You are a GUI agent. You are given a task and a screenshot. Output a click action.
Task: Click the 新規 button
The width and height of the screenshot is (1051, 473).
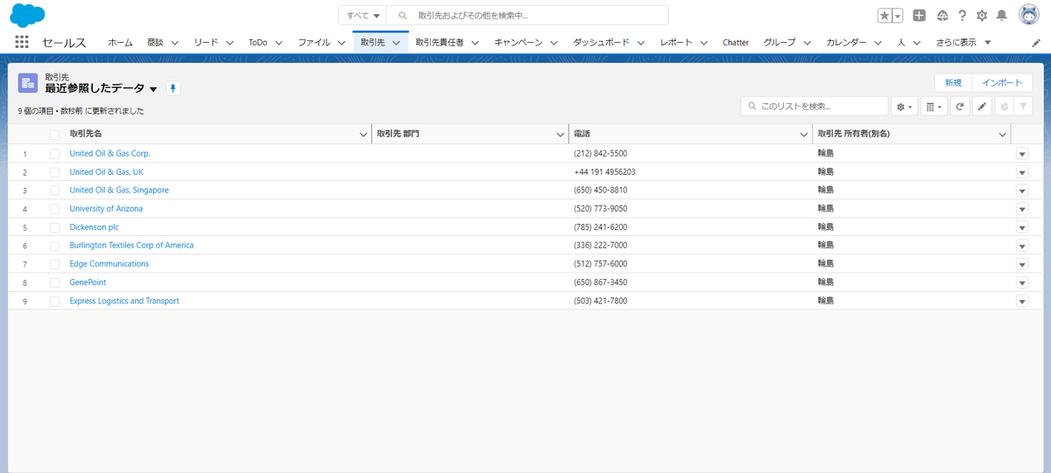pos(953,82)
